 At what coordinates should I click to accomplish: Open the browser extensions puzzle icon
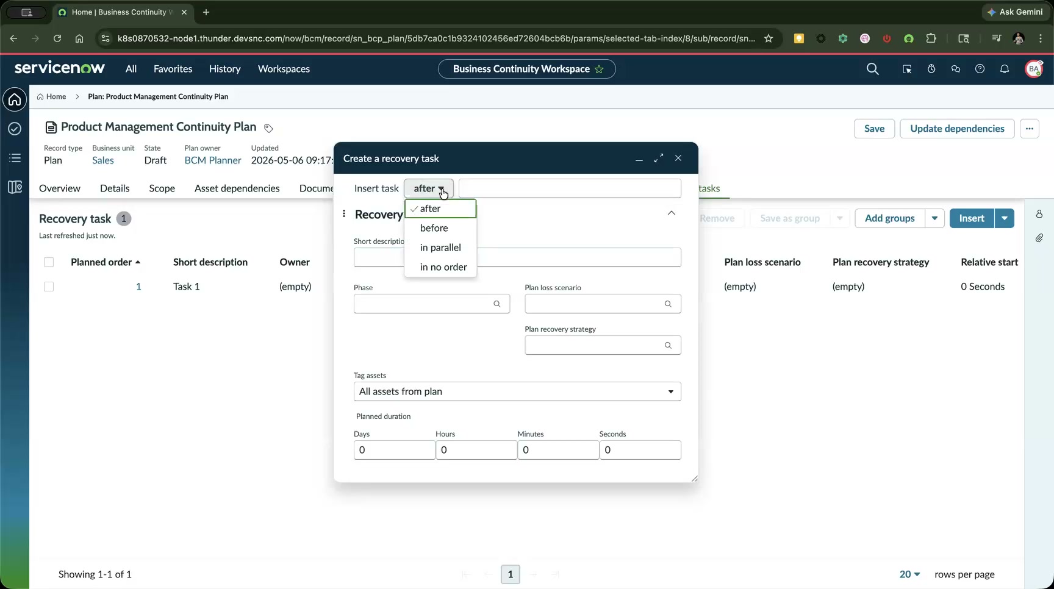click(931, 38)
